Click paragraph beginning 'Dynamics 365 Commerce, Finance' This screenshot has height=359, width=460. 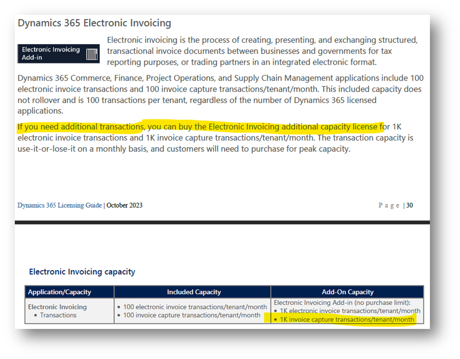coord(221,94)
